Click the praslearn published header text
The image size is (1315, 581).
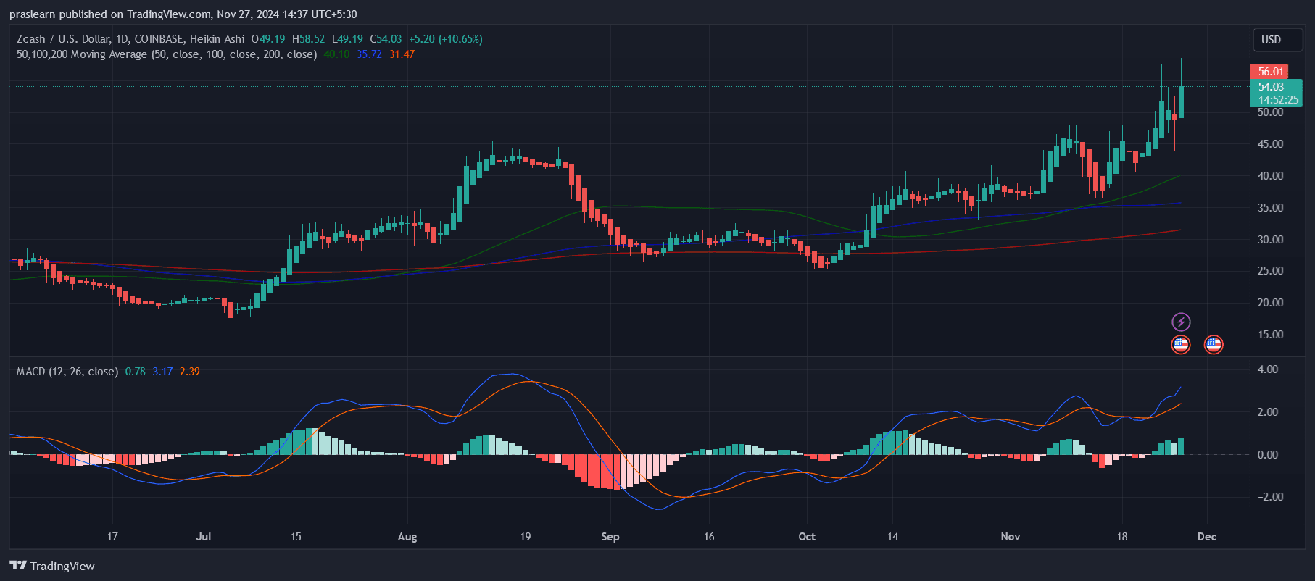click(183, 14)
